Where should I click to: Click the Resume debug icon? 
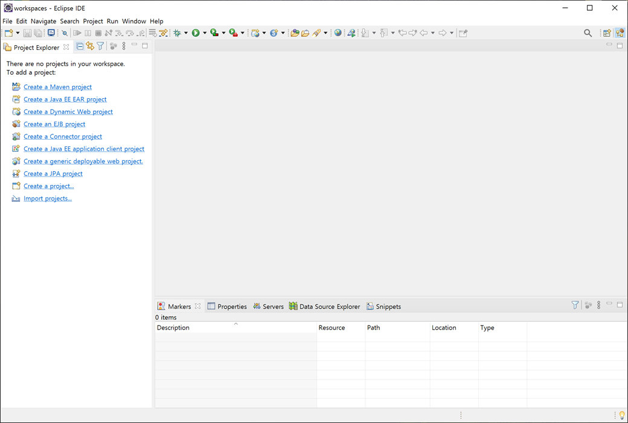pos(77,33)
